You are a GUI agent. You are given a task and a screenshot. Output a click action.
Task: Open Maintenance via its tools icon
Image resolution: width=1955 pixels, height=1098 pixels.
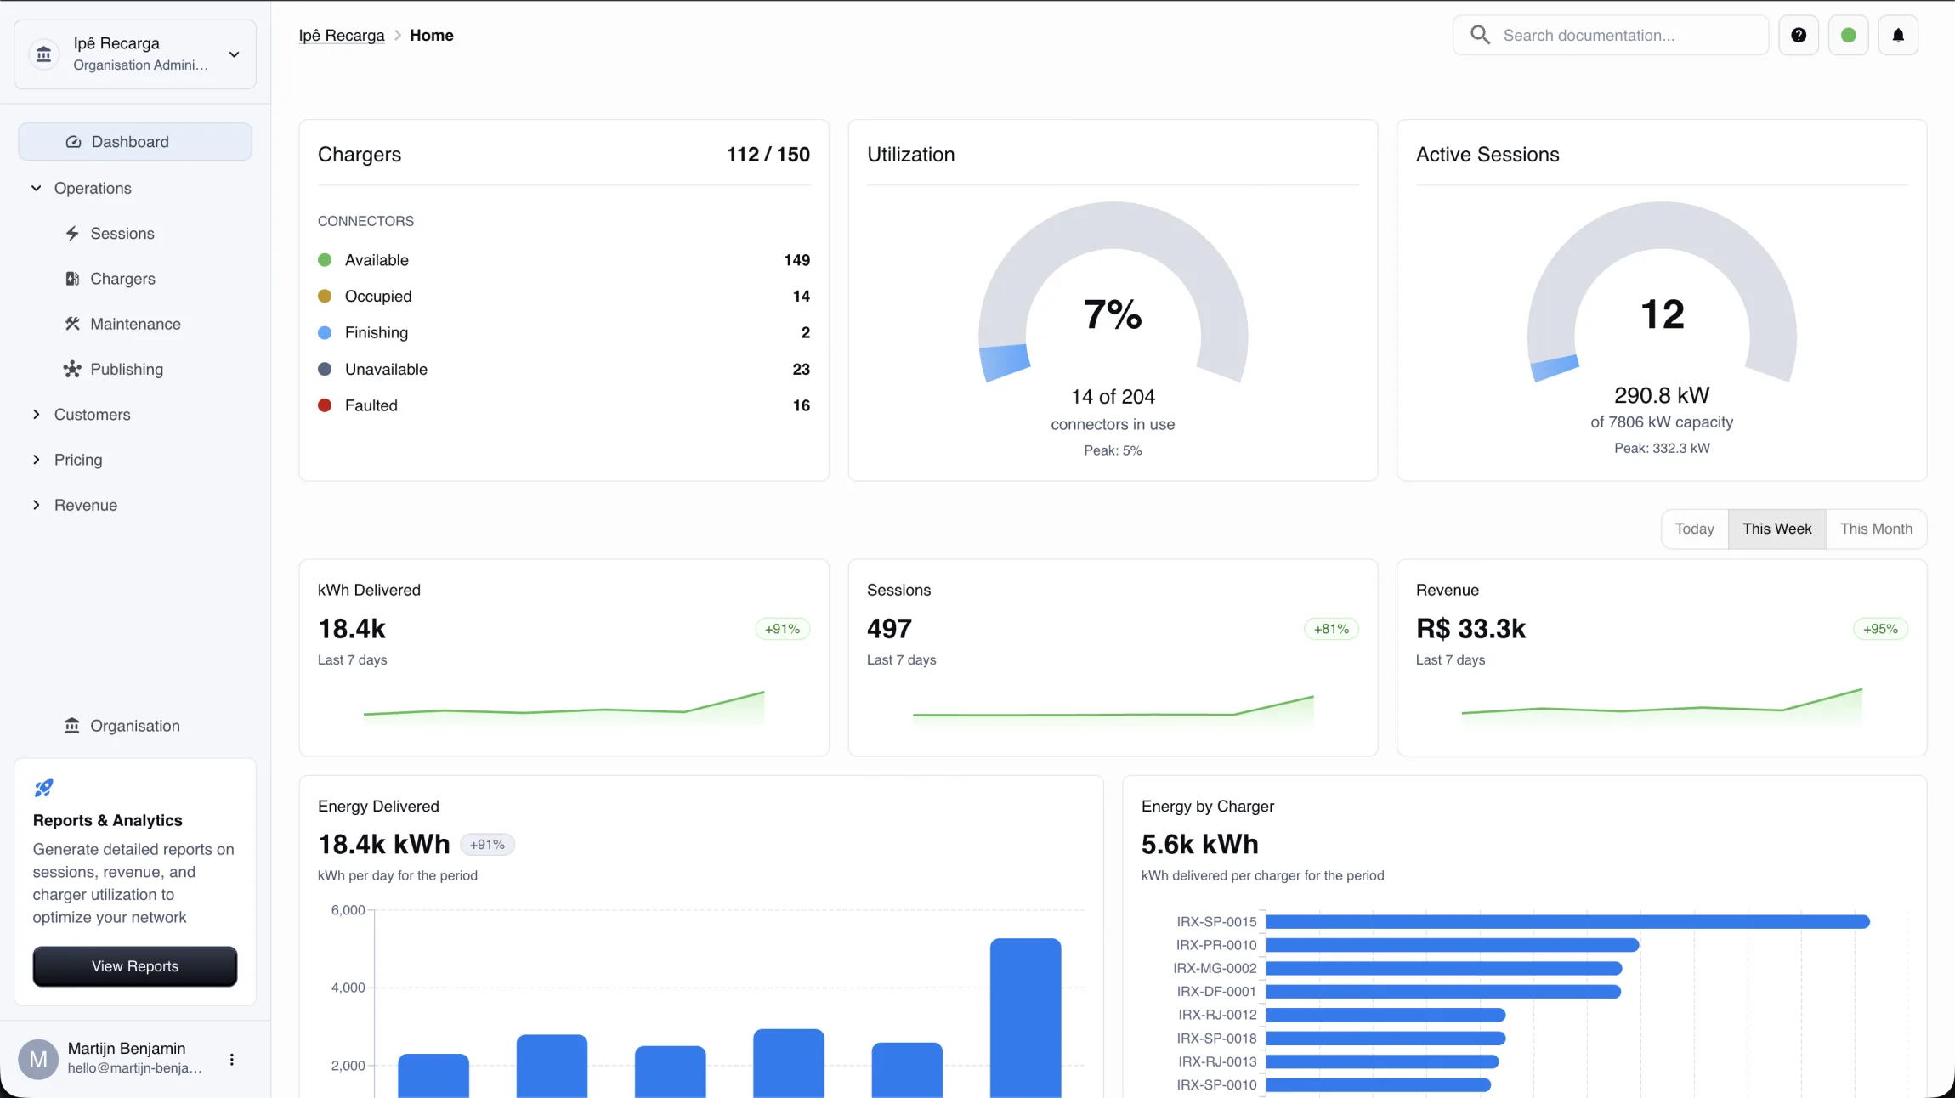72,324
